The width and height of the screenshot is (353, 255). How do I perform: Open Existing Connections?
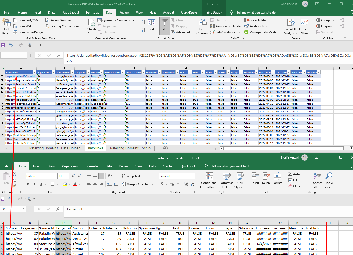coord(62,26)
